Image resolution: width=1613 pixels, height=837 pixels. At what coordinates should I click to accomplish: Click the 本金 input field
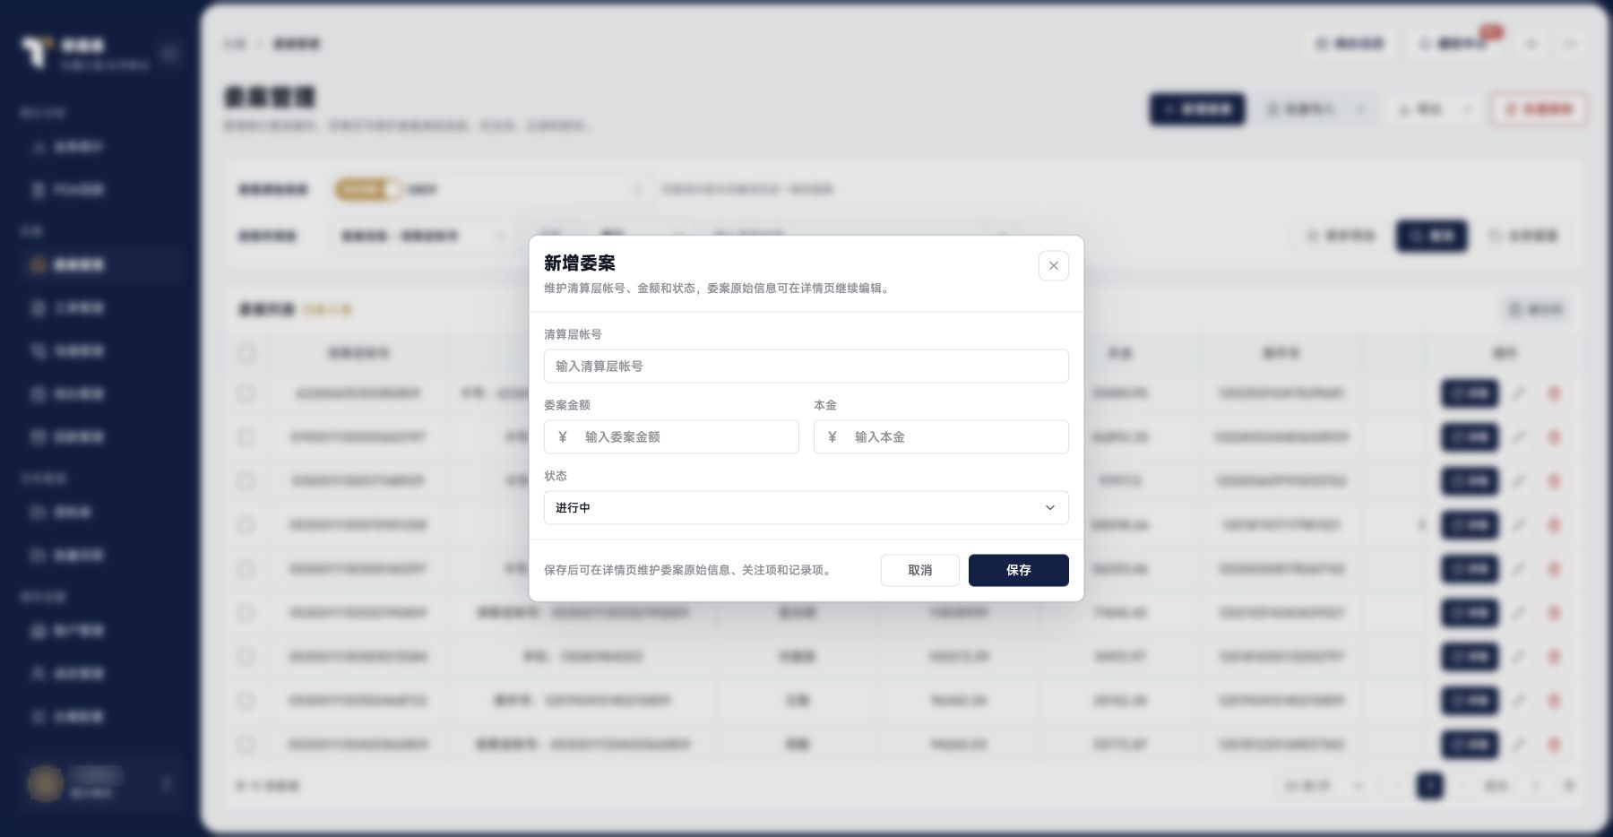pyautogui.click(x=941, y=436)
